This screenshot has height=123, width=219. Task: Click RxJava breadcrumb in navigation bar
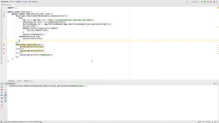(4, 2)
